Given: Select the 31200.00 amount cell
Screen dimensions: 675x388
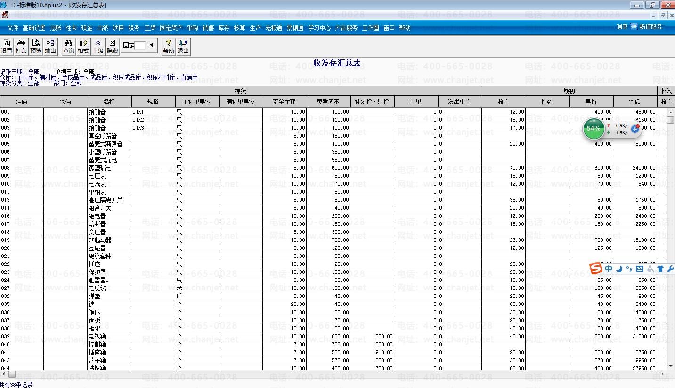Looking at the screenshot, I should tap(635, 336).
